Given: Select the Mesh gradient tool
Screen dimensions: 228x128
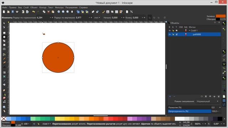Looking at the screenshot, I should tap(4, 76).
